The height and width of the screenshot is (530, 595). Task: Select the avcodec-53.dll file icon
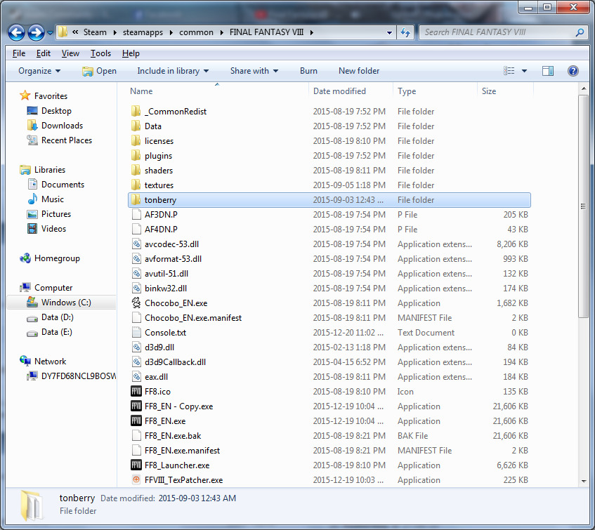(x=136, y=244)
